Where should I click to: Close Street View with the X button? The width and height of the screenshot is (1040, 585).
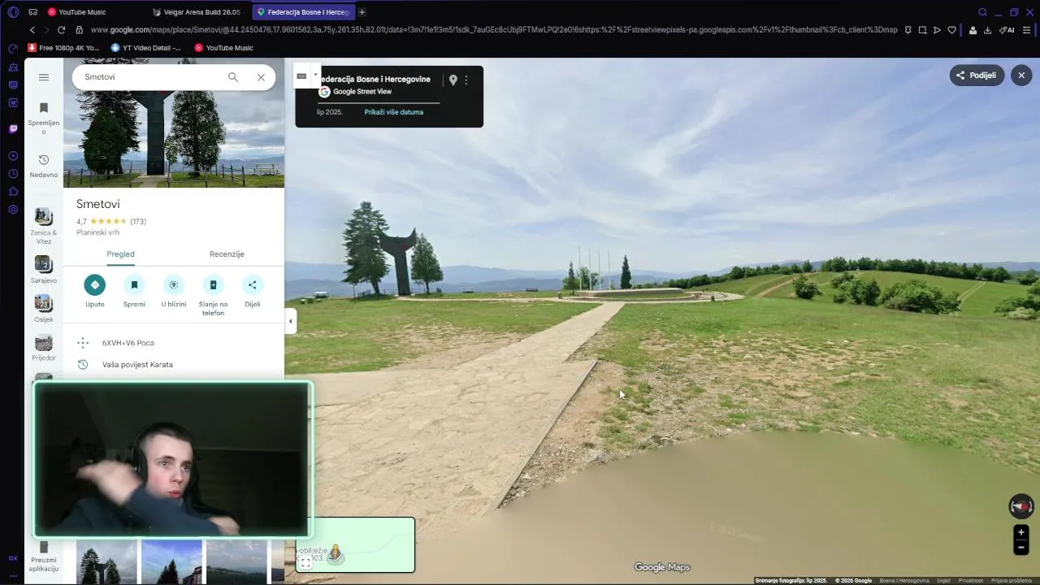tap(1021, 76)
